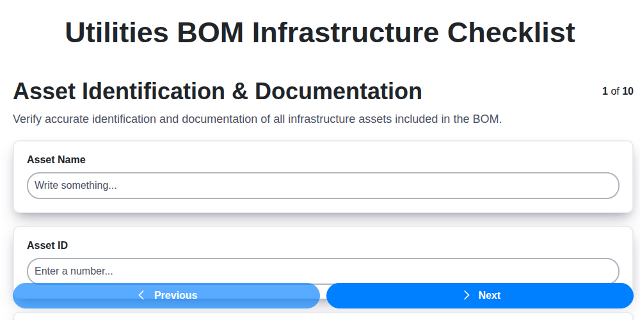The height and width of the screenshot is (320, 640).
Task: Click the section description starting 'Verify accurate identification'
Action: 257,119
